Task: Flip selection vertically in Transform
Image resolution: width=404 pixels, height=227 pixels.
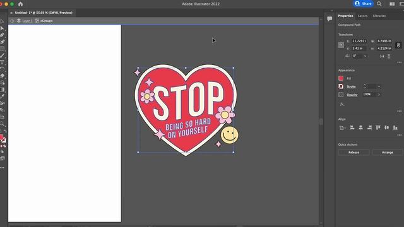Action: tap(389, 56)
